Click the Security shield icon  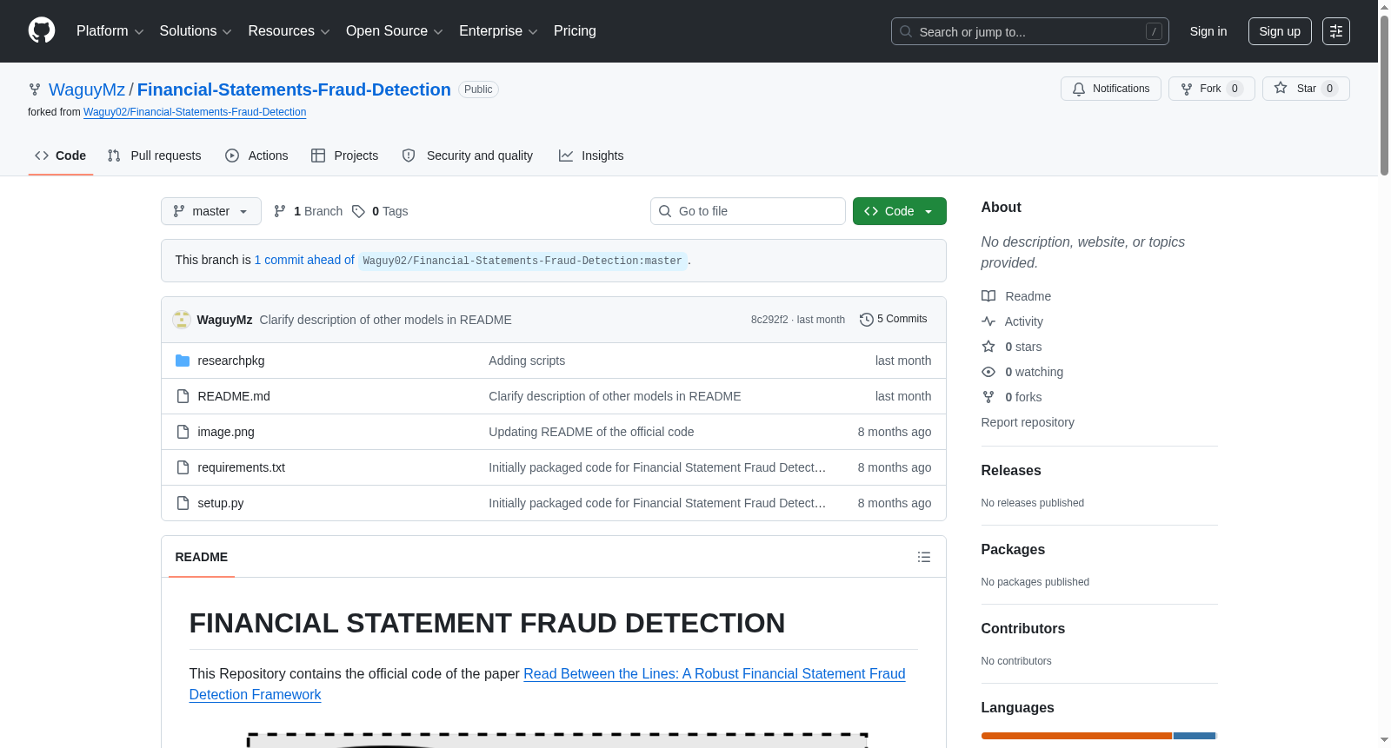[409, 156]
